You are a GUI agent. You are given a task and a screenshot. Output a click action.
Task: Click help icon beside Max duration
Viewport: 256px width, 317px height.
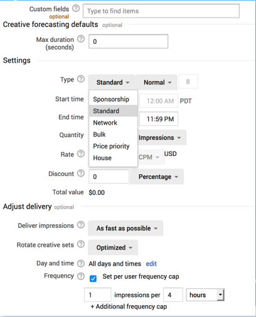[81, 39]
